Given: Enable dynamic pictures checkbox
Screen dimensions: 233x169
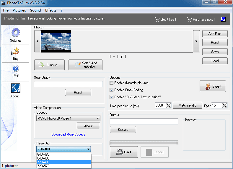Looking at the screenshot, I should click(x=112, y=83).
